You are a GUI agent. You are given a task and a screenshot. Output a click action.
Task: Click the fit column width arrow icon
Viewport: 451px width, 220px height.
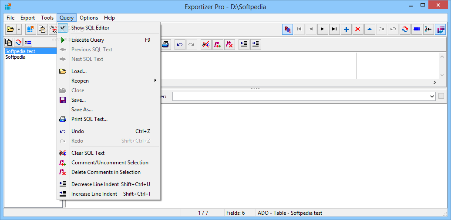(428, 29)
